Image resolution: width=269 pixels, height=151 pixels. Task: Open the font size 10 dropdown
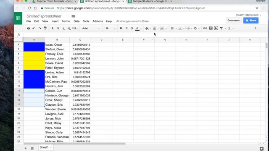pyautogui.click(x=110, y=29)
